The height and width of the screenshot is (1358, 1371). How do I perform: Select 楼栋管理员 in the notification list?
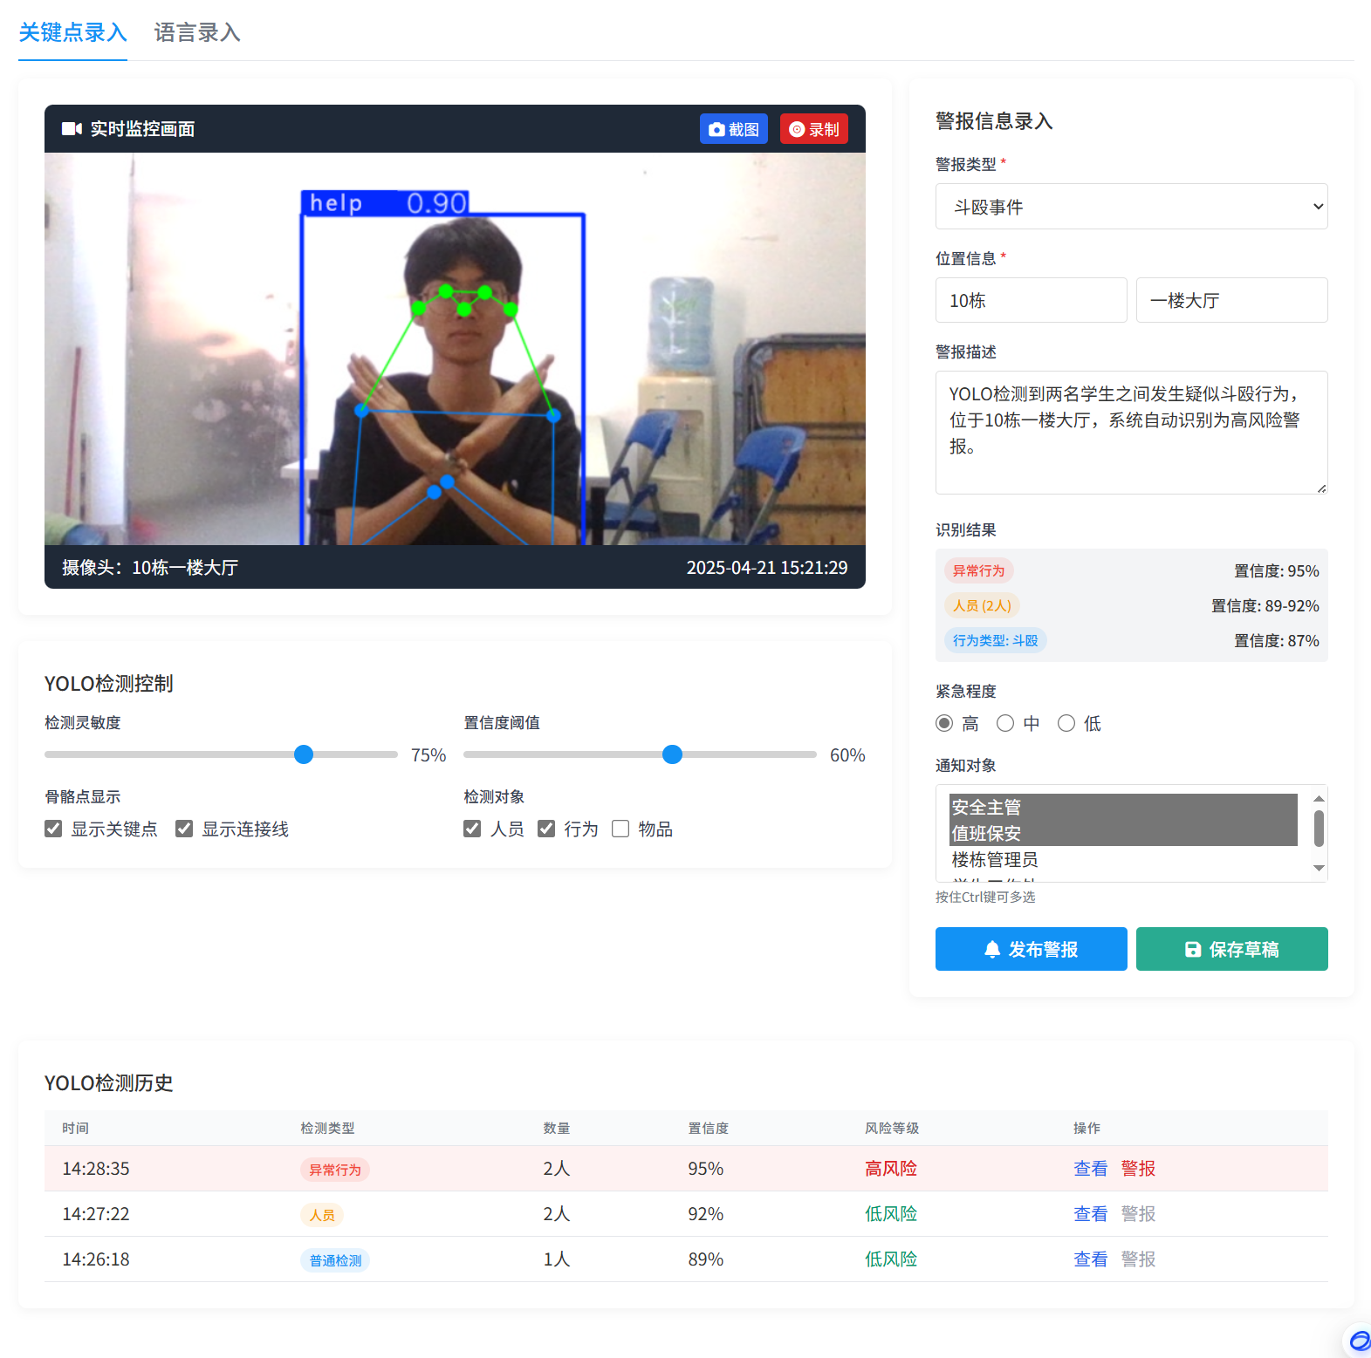[x=1123, y=859]
